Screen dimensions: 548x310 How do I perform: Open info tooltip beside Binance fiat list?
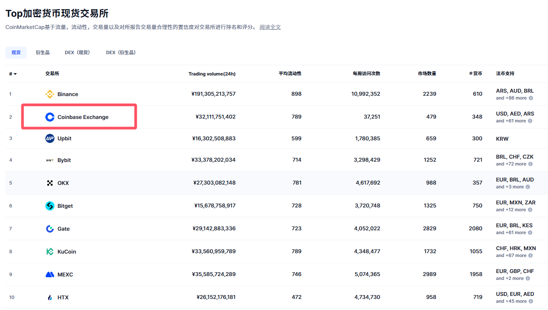(530, 98)
